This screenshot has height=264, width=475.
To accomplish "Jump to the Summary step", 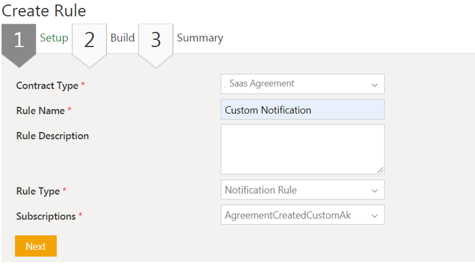I will point(200,38).
